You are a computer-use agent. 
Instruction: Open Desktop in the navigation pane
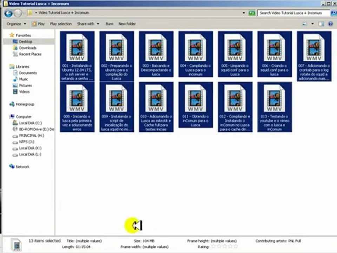click(x=23, y=41)
